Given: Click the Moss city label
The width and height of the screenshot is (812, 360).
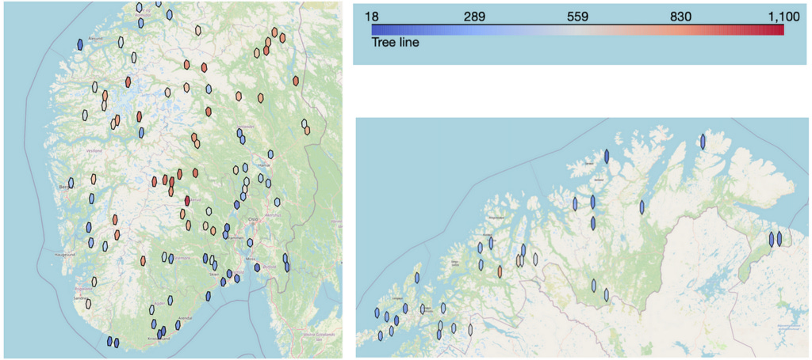Looking at the screenshot, I should (x=252, y=258).
